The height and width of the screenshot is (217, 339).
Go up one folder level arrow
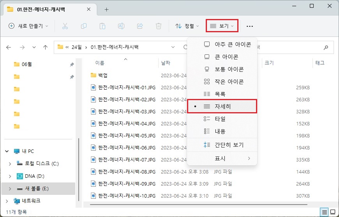tap(45, 47)
